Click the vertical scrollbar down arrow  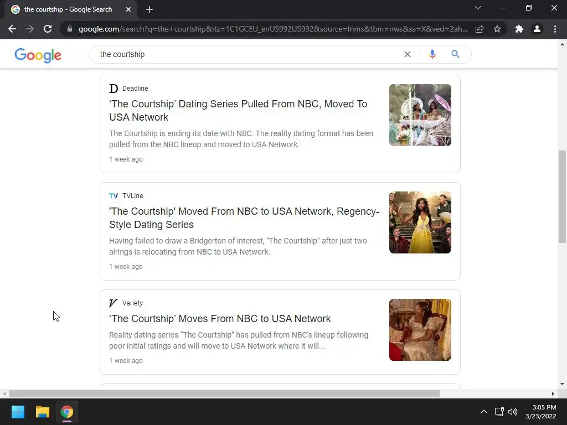(563, 384)
